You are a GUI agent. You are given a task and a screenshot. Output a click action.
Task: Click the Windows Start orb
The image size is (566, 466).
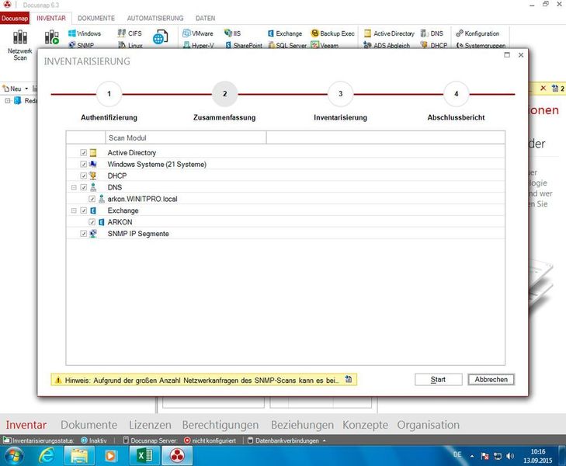coord(15,456)
